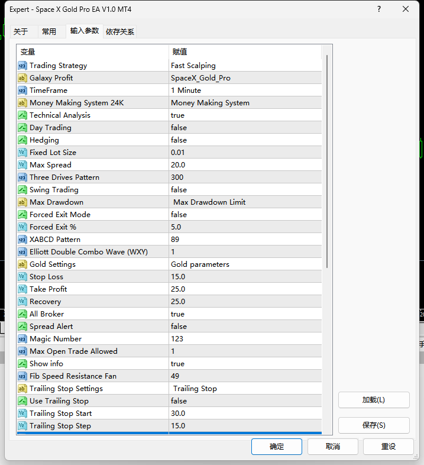
Task: Click the integer icon beside Three Drives Pattern
Action: 22,177
